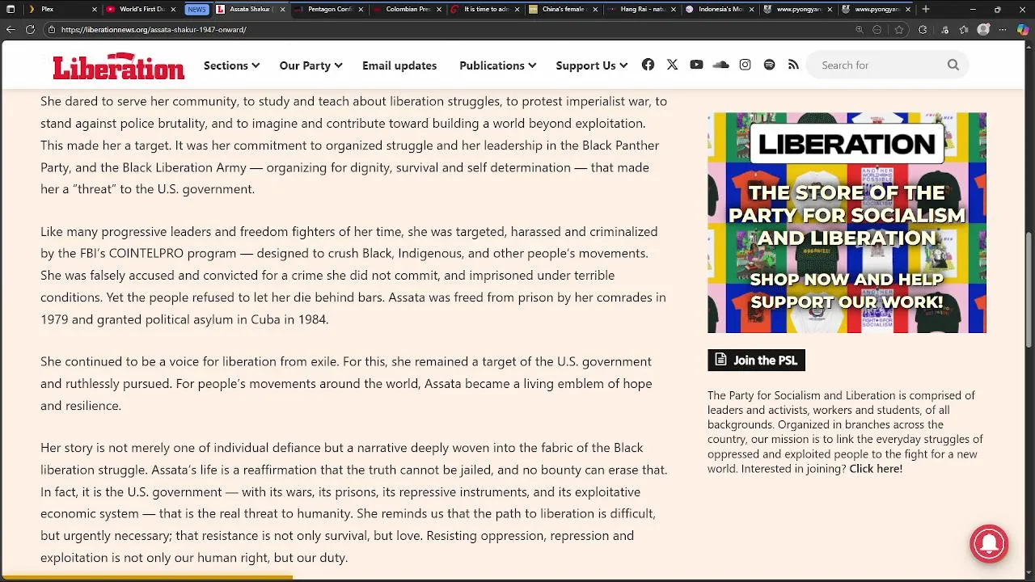
Task: Open the browser extensions puzzle icon
Action: [x=923, y=29]
